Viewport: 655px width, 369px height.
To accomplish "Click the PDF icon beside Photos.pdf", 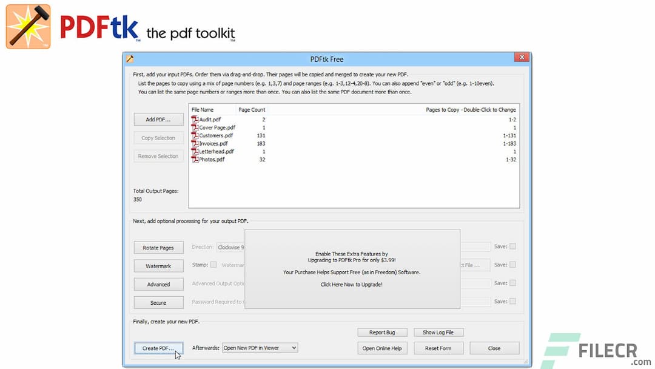I will click(x=194, y=160).
